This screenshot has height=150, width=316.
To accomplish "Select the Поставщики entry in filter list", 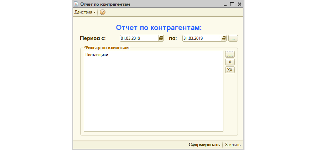I will click(97, 55).
